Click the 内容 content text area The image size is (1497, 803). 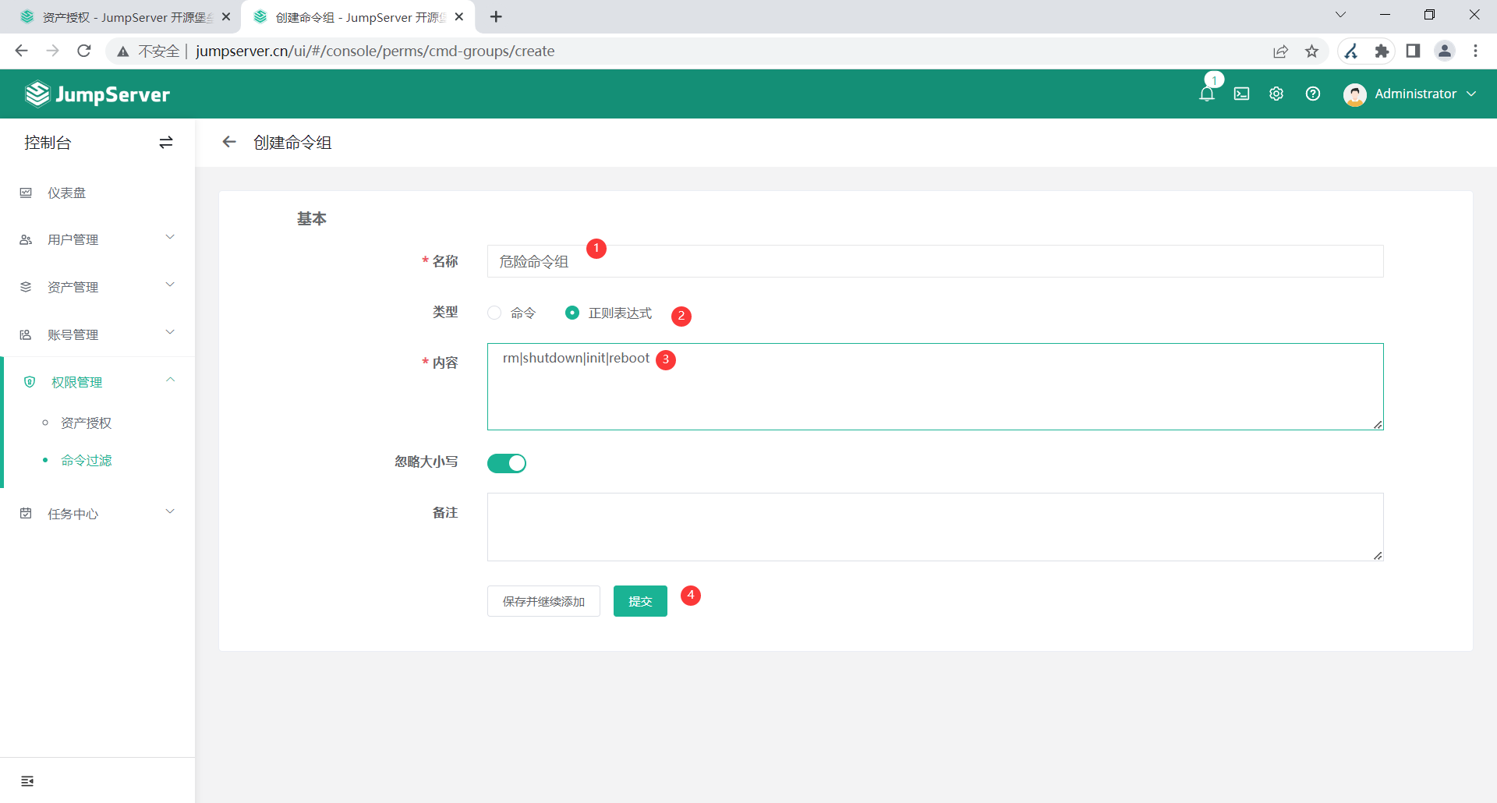(x=936, y=387)
